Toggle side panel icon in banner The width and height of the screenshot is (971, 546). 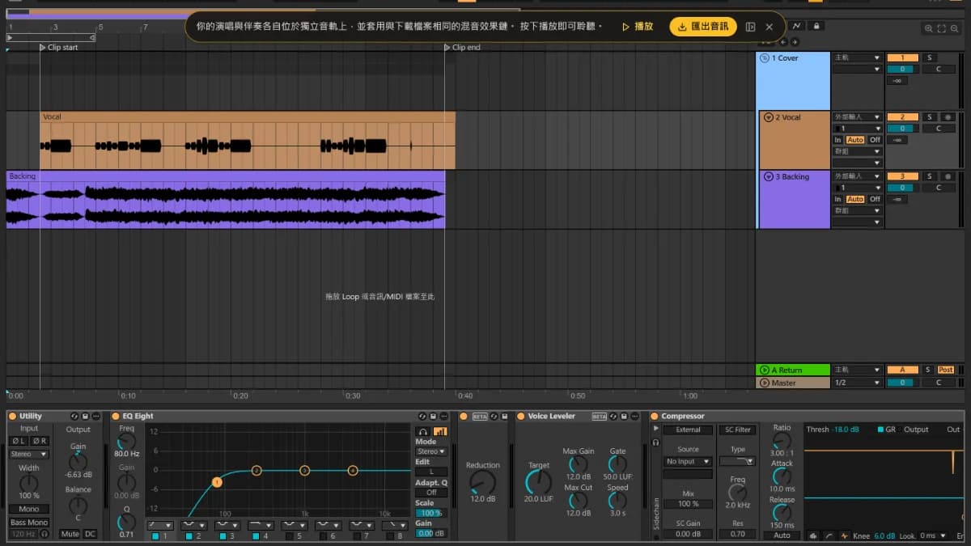click(x=751, y=27)
